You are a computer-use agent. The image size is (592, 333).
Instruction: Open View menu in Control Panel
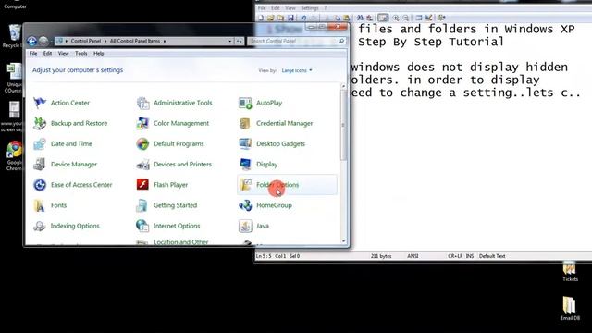pos(64,54)
